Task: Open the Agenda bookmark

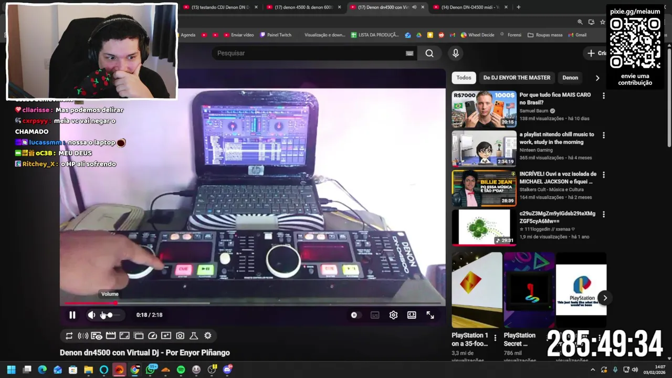Action: click(188, 35)
